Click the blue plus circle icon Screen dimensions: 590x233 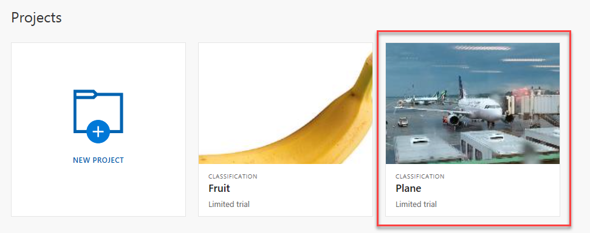click(x=98, y=131)
